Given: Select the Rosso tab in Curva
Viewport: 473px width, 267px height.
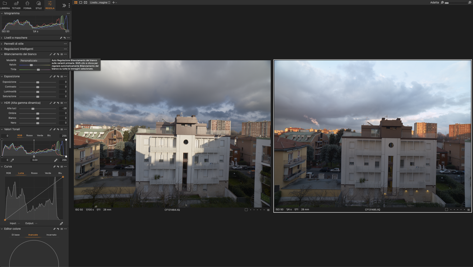Looking at the screenshot, I should click(34, 173).
